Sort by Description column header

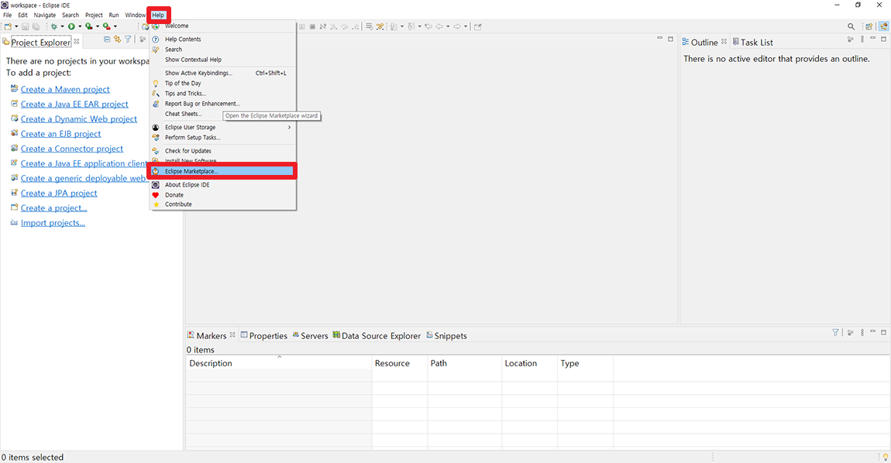pos(278,363)
